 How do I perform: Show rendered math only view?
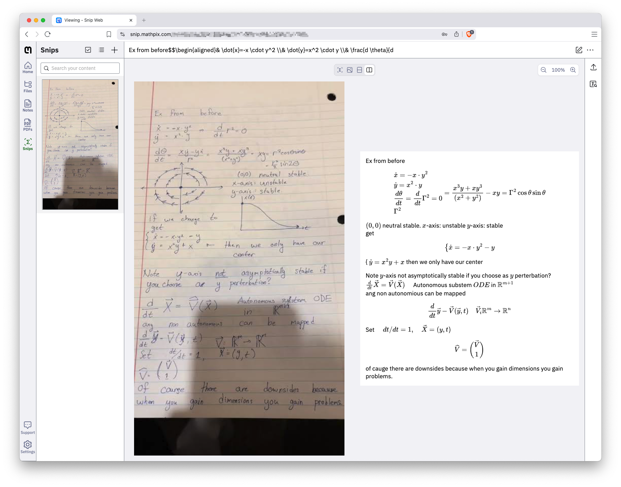pos(340,70)
